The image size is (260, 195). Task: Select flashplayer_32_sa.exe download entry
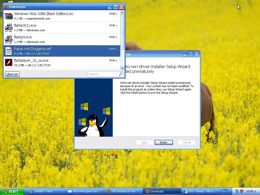(x=62, y=63)
